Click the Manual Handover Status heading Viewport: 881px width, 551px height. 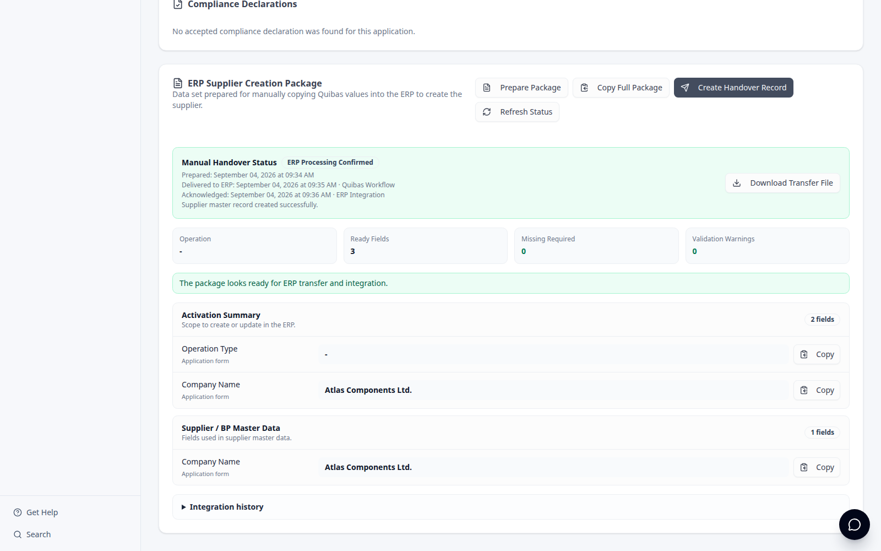tap(229, 163)
